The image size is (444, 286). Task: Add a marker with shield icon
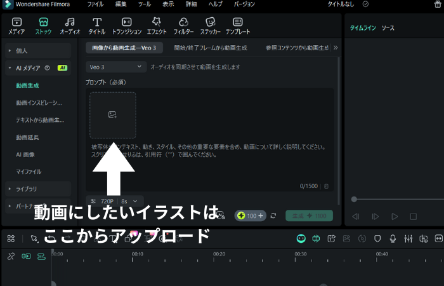377,238
